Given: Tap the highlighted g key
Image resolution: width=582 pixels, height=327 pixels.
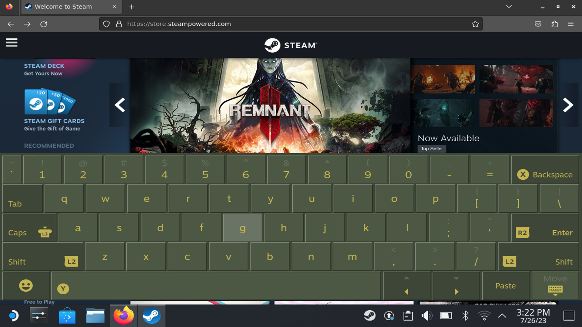Looking at the screenshot, I should coord(242,228).
